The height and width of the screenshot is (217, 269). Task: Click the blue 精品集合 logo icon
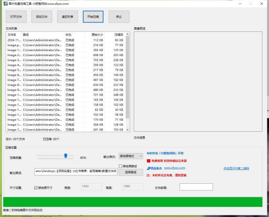(149, 169)
